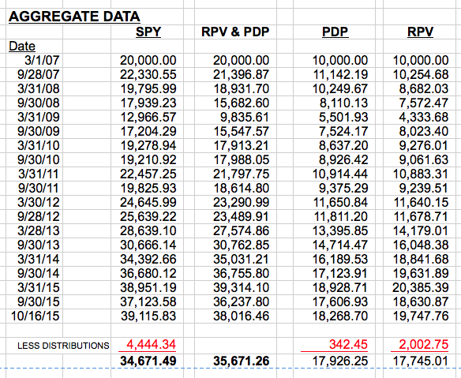This screenshot has height=378, width=461.
Task: Click RPV value 20,385.39
Action: (x=421, y=287)
